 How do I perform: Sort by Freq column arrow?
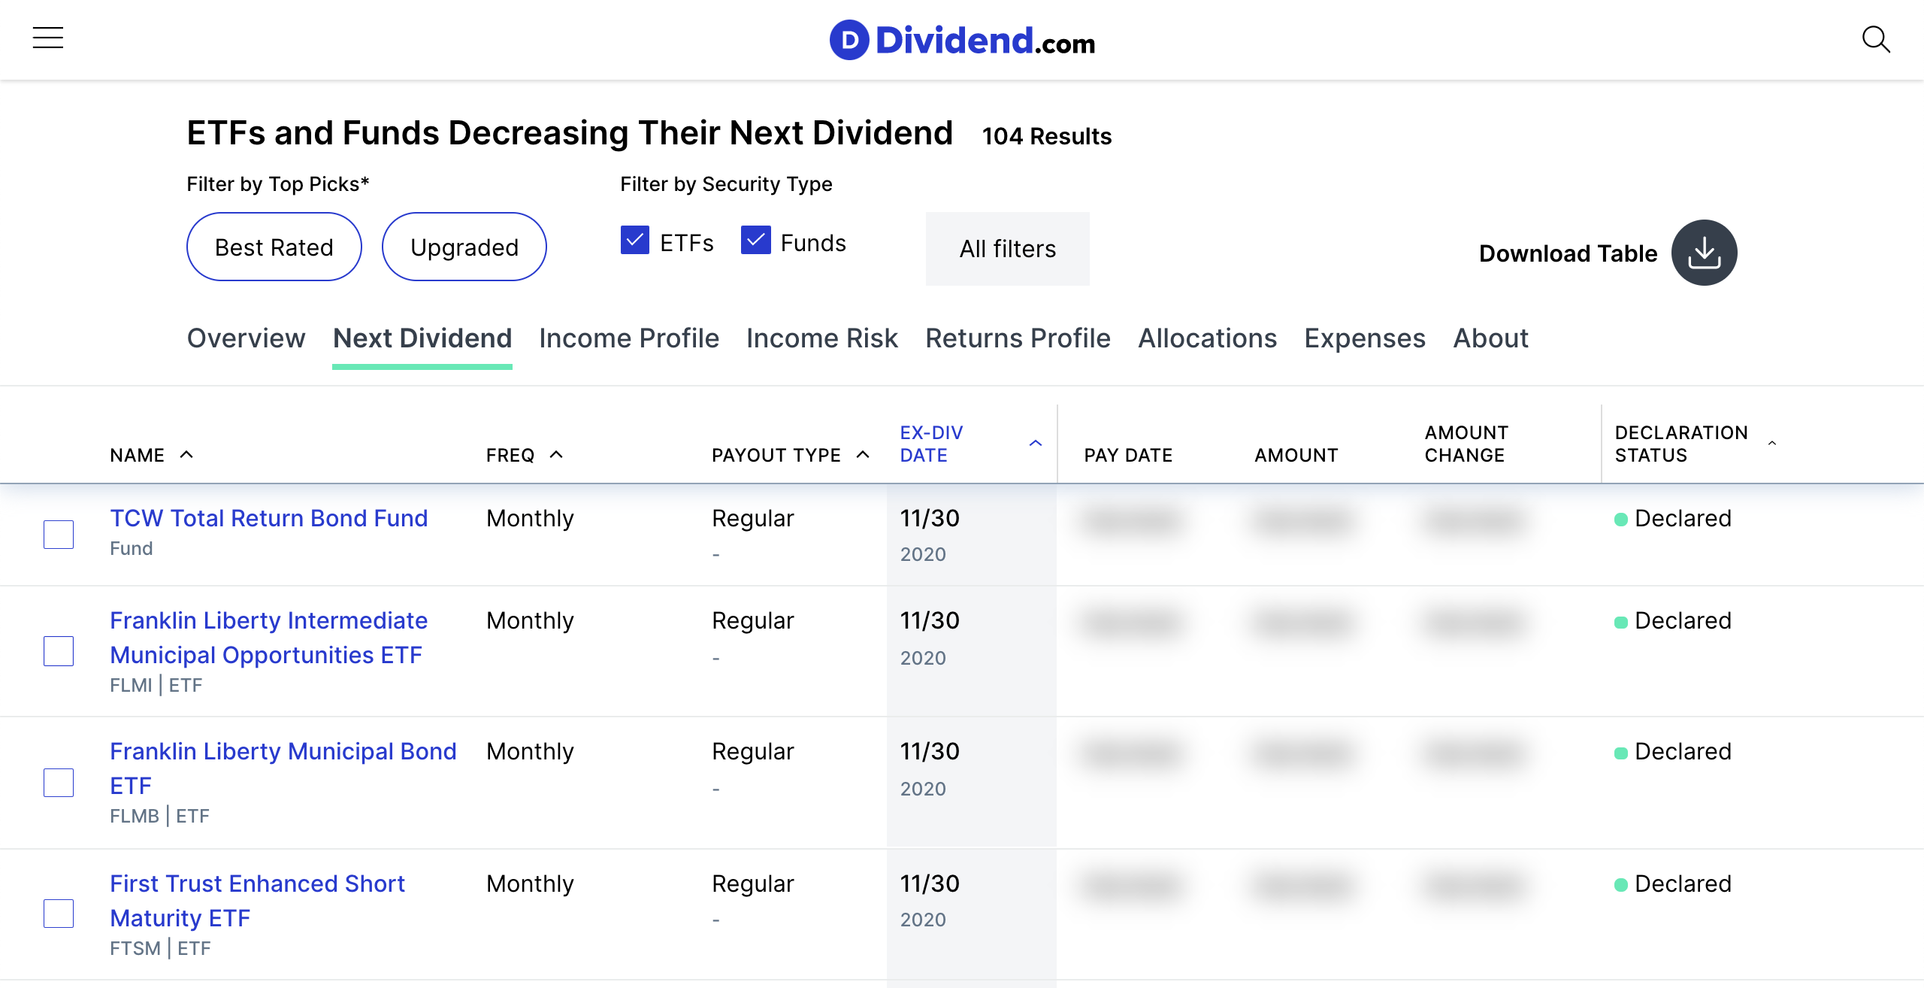pos(556,454)
